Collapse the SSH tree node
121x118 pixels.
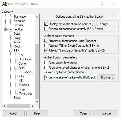tap(10, 51)
